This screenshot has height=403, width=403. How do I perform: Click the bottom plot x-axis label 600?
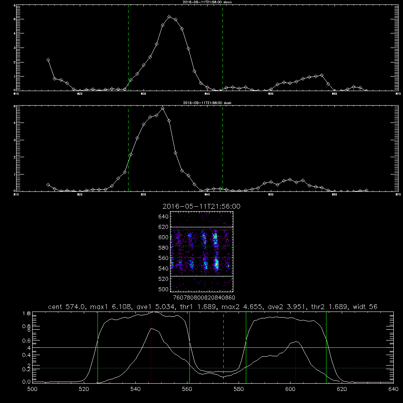(x=291, y=389)
